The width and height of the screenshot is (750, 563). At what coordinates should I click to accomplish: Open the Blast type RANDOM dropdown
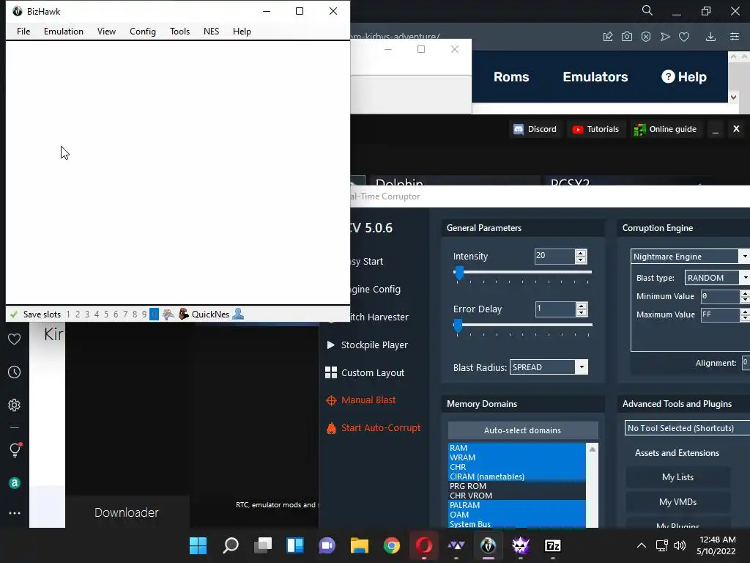click(717, 278)
